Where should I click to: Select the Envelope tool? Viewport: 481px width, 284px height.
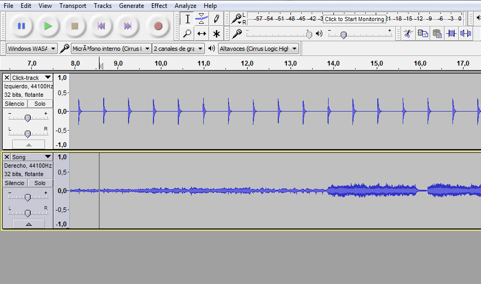[202, 19]
